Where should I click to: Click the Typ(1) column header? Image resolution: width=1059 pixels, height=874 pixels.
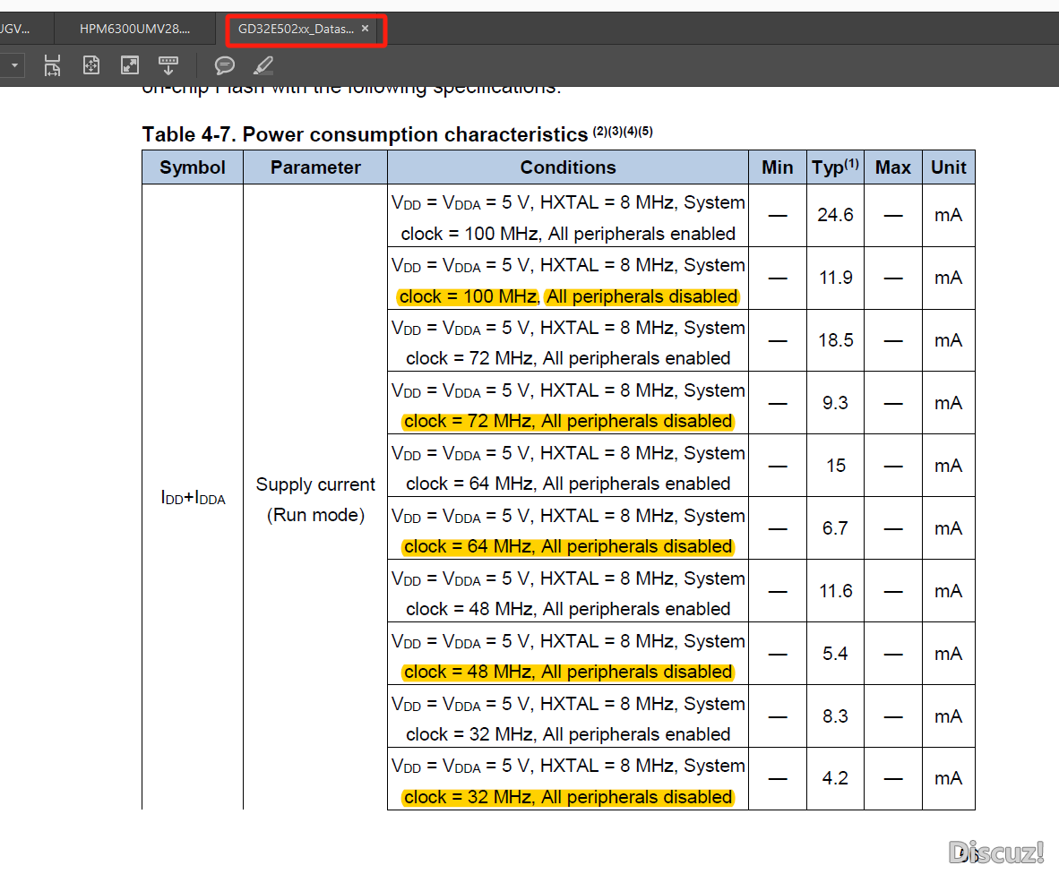click(835, 167)
